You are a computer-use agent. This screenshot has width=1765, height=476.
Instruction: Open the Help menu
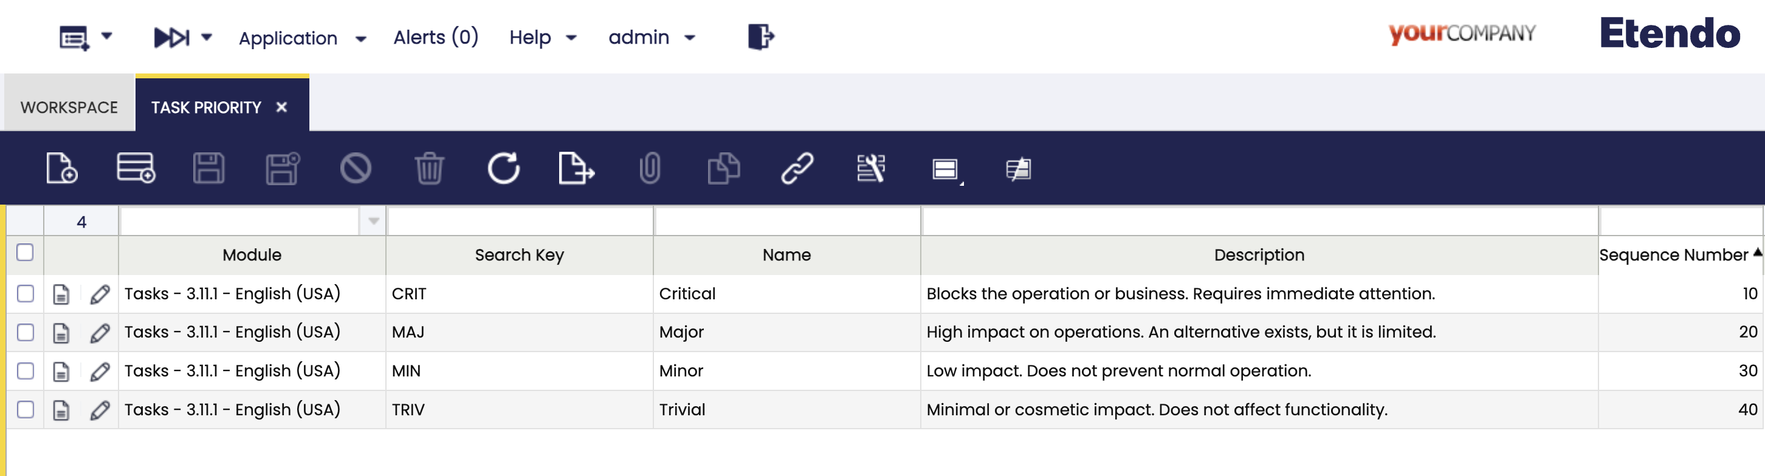pyautogui.click(x=542, y=38)
